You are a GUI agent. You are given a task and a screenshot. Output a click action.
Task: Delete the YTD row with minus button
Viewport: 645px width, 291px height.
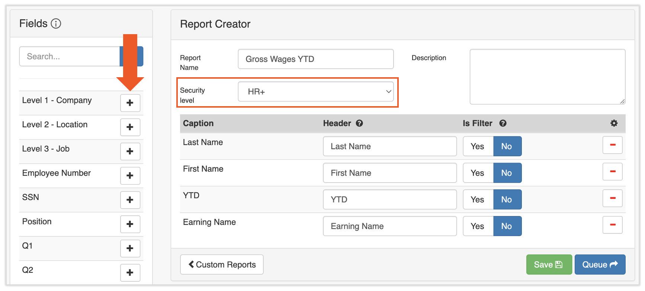point(612,198)
